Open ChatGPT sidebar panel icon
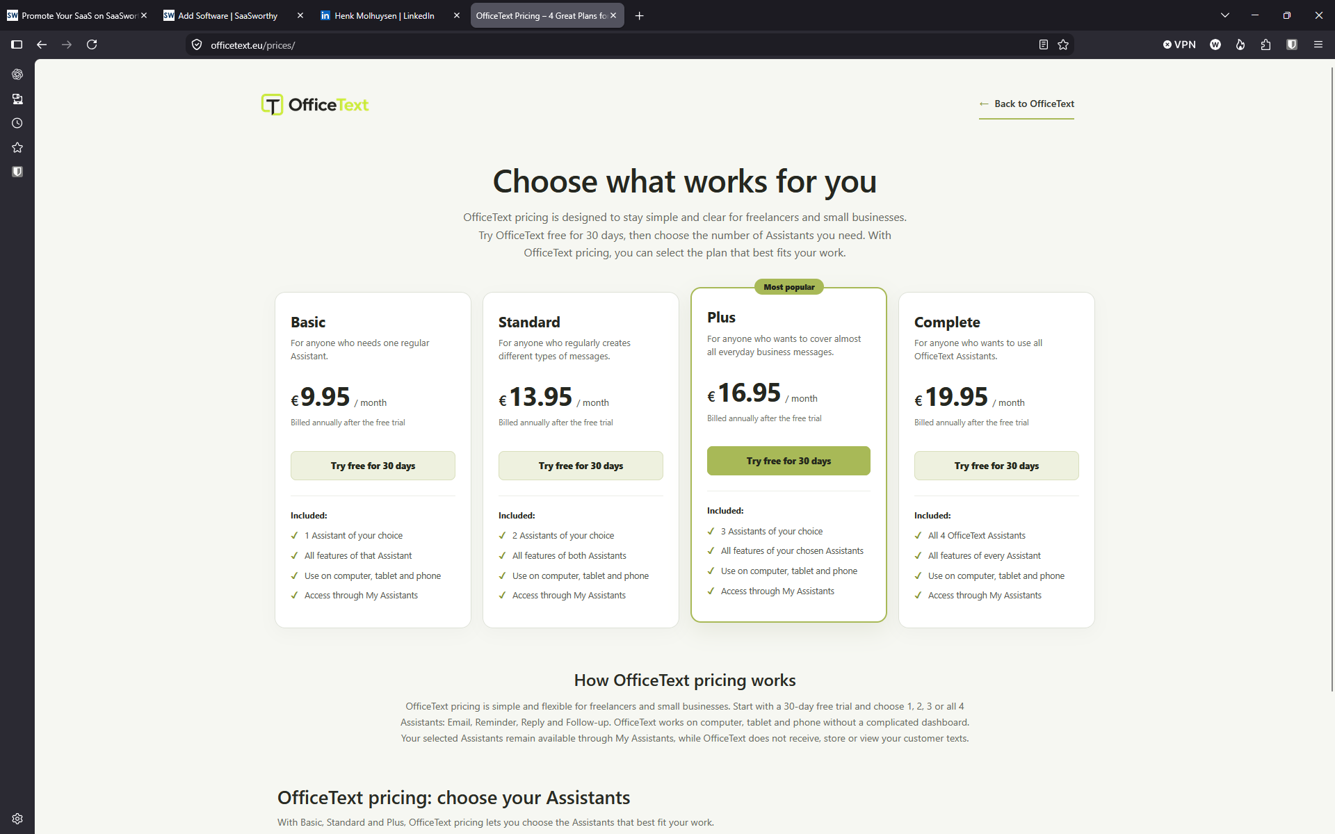The image size is (1335, 834). point(17,74)
